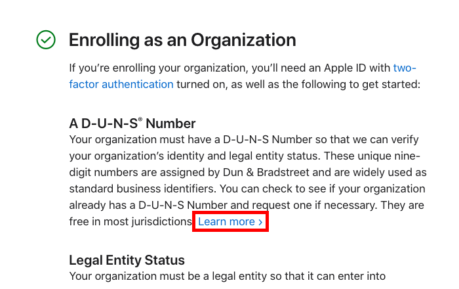Open the Learn more link
The height and width of the screenshot is (289, 459).
(x=226, y=222)
